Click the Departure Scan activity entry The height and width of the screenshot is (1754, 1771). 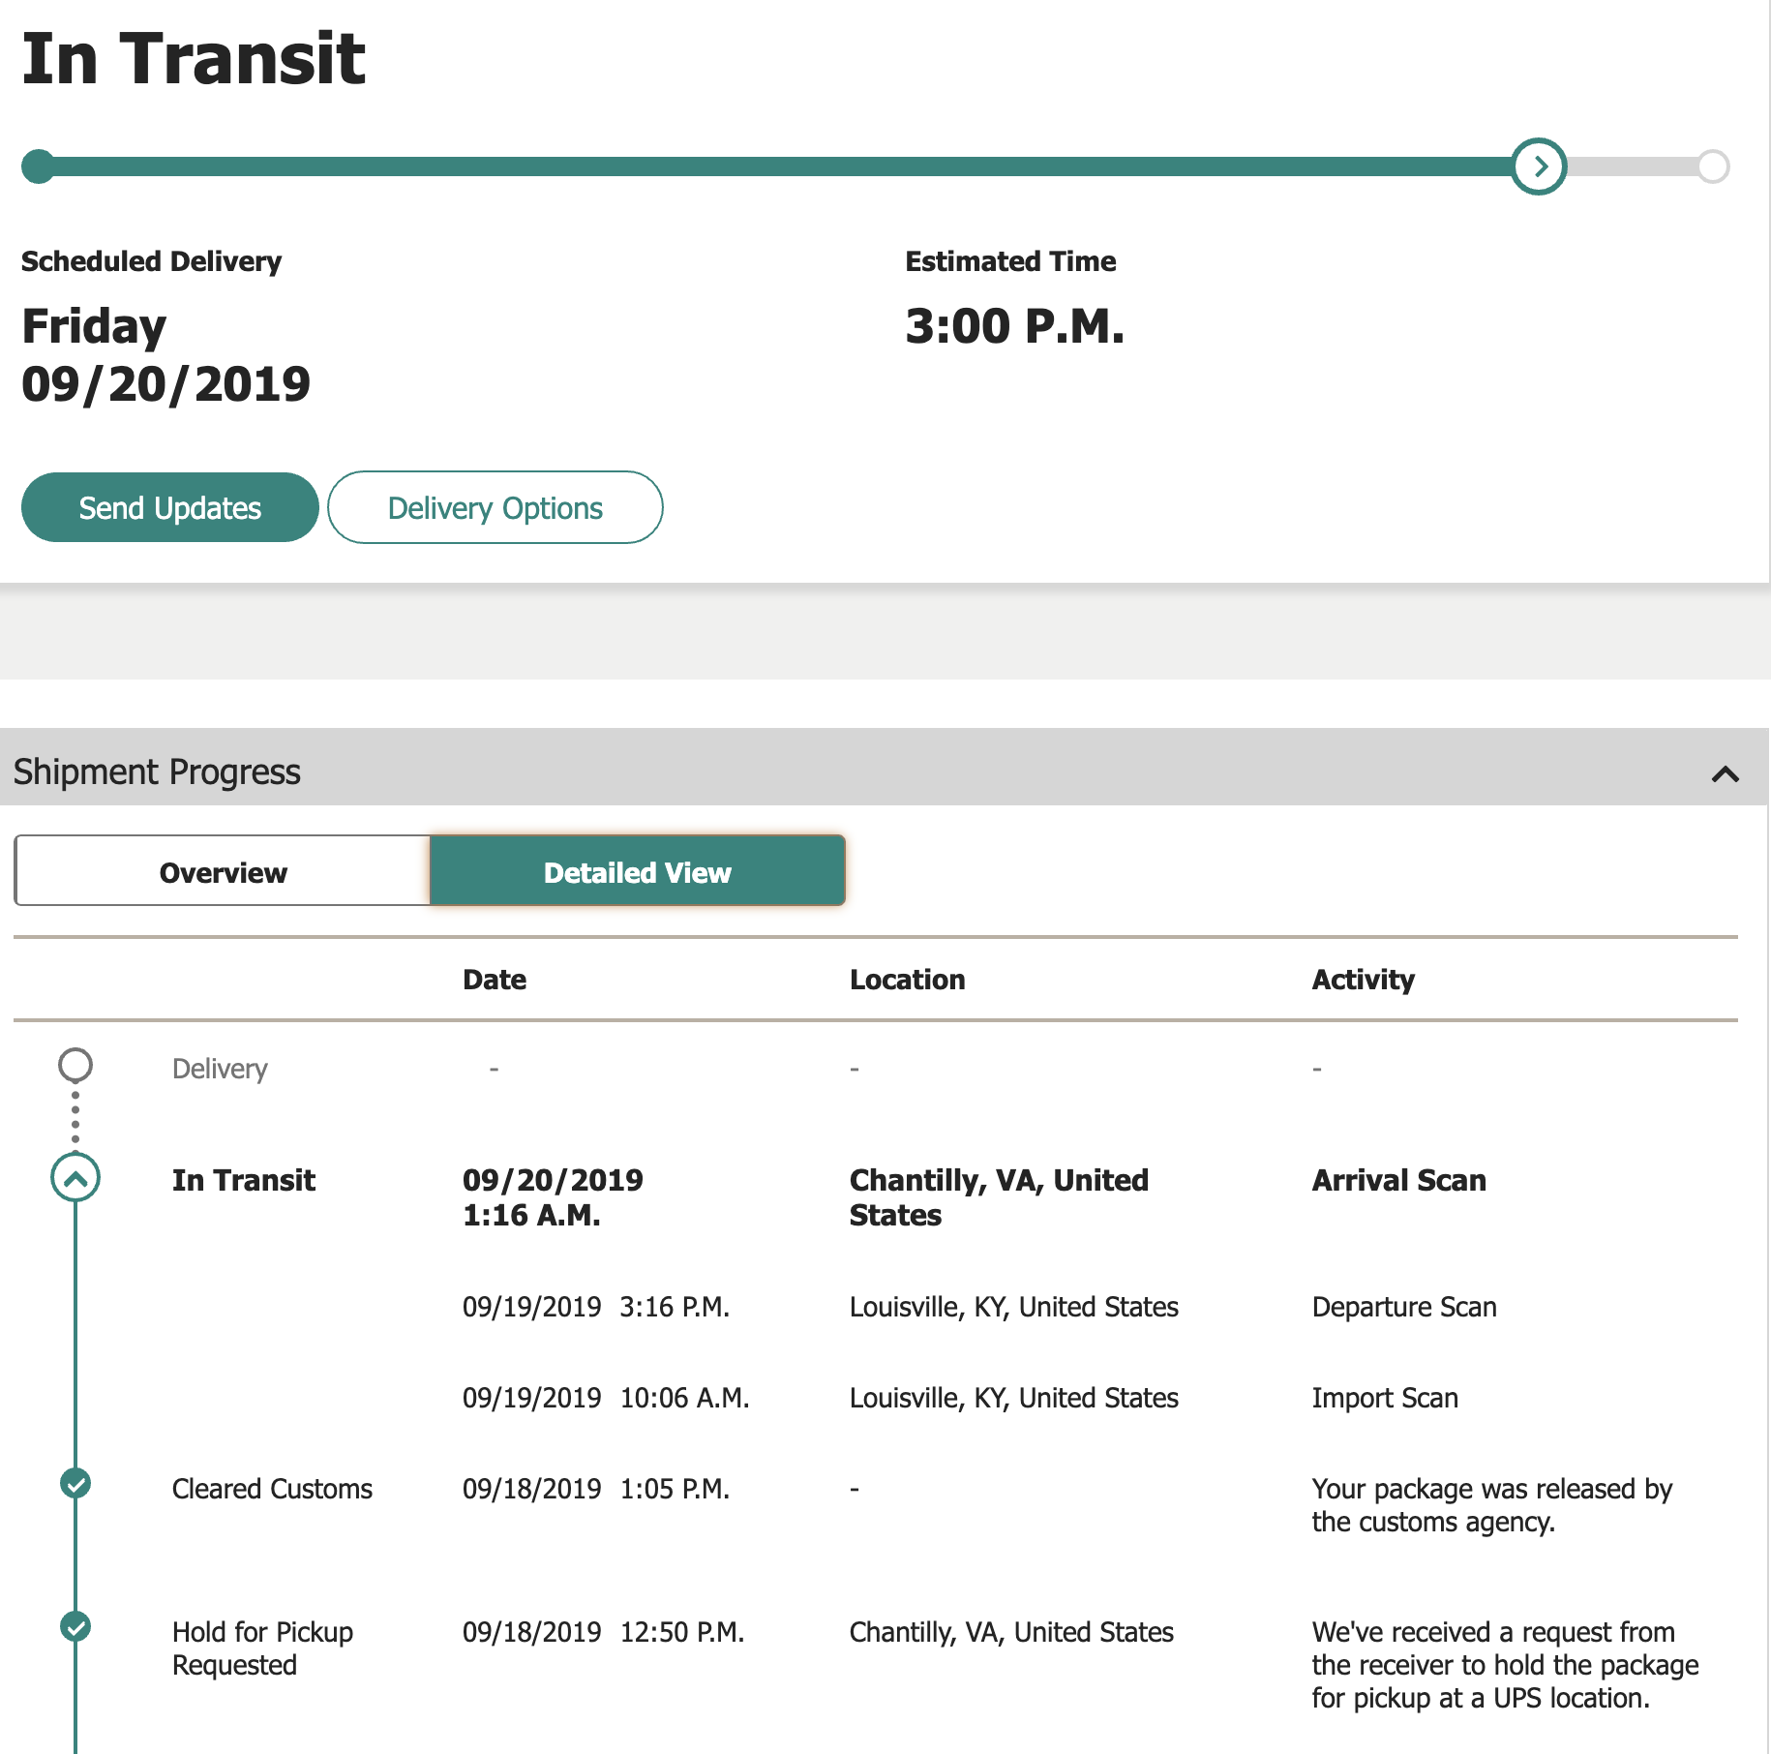point(1404,1307)
